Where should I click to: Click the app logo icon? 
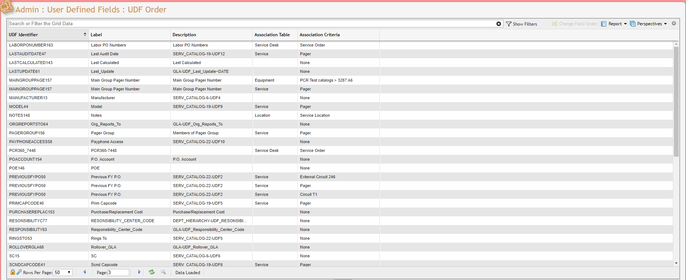(x=7, y=7)
